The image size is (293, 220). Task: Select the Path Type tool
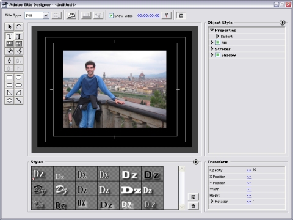tap(10, 51)
